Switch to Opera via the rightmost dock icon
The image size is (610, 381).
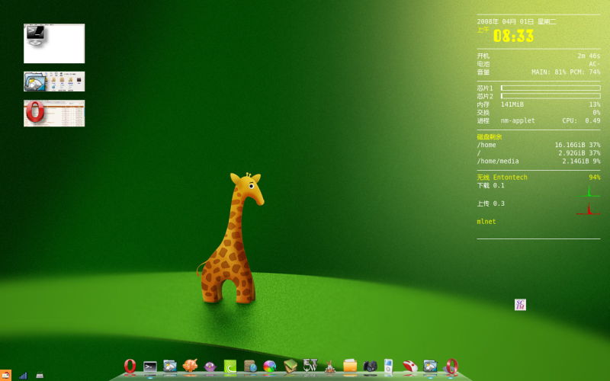coord(451,367)
